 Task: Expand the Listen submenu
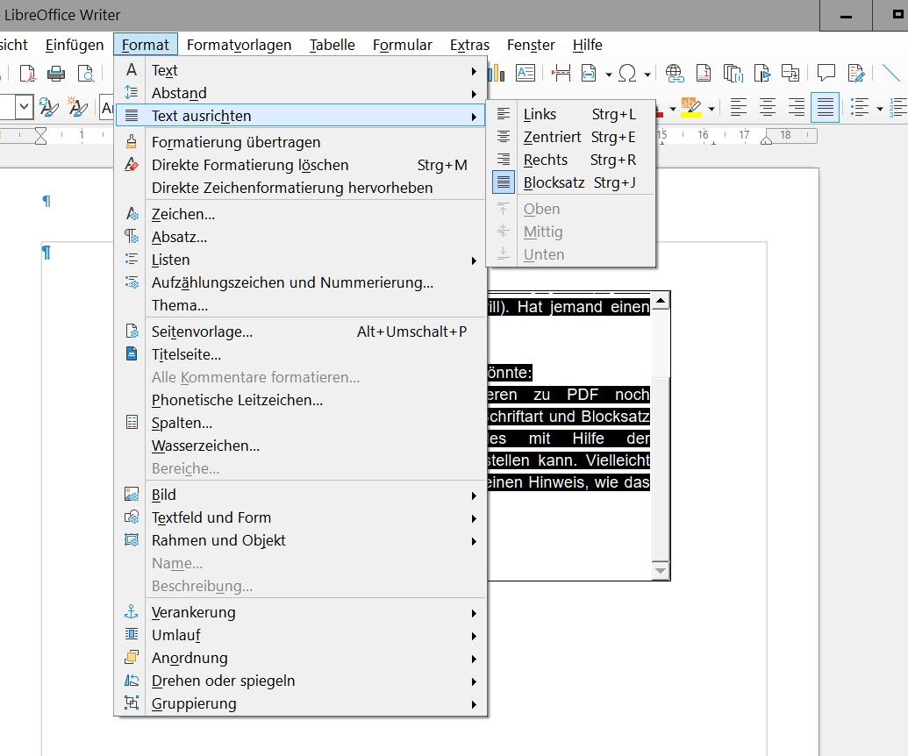pos(301,260)
